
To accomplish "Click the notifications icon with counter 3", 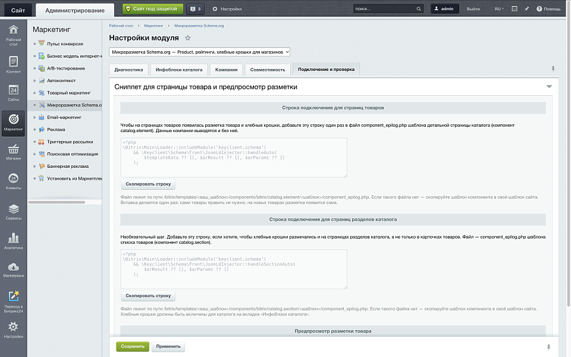I will (196, 9).
